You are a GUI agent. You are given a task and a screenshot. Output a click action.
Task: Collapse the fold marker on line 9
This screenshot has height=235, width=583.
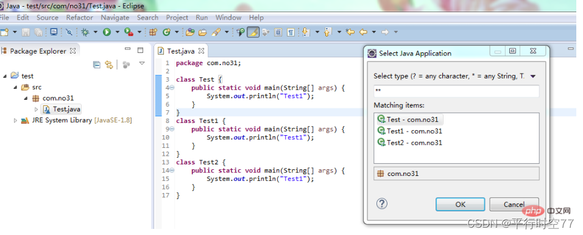[x=172, y=129]
